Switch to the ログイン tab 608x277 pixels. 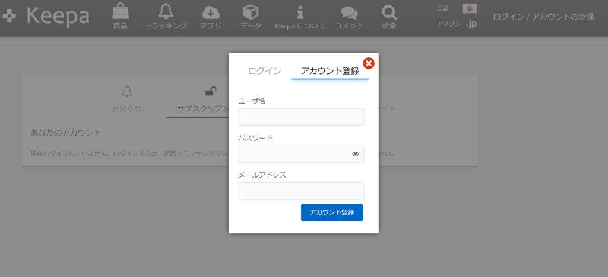click(x=264, y=71)
